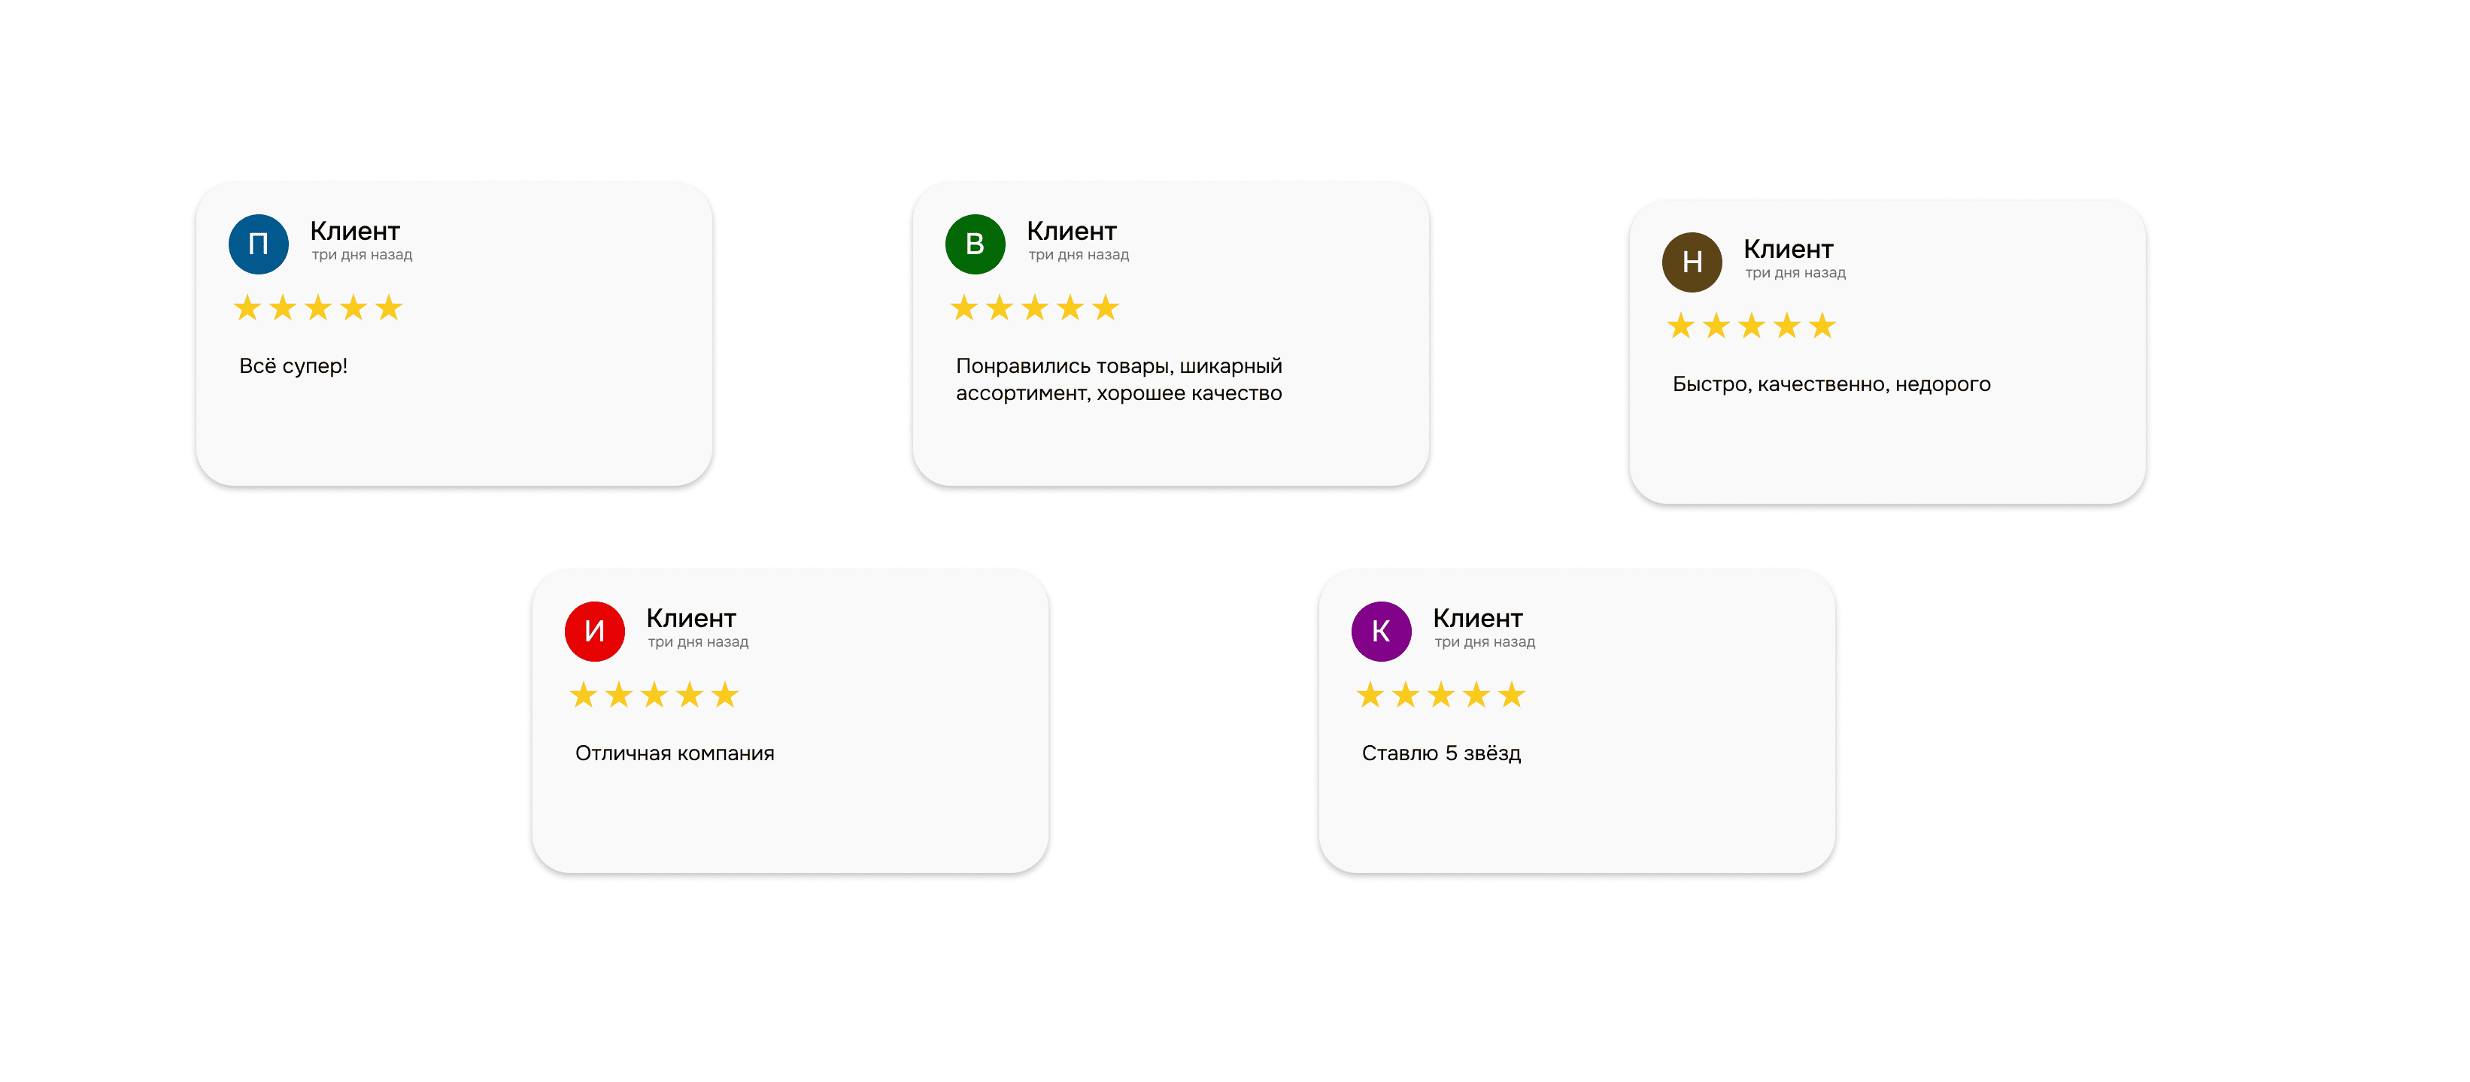Open the 'Всё супер!' review text

coord(293,366)
